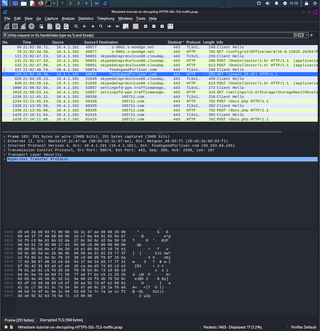Click Profile: Default in status bar
Screen dimensions: 320x331
coord(304,327)
